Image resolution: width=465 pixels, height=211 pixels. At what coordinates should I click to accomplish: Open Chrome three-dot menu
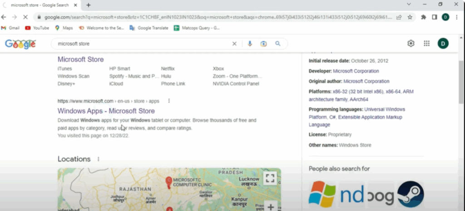(457, 17)
